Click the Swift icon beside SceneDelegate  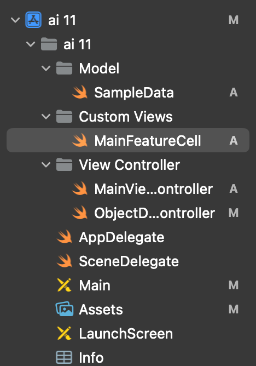tap(65, 261)
